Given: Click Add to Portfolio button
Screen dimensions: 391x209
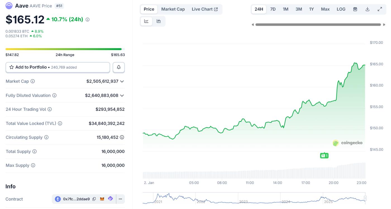Looking at the screenshot, I should 58,67.
